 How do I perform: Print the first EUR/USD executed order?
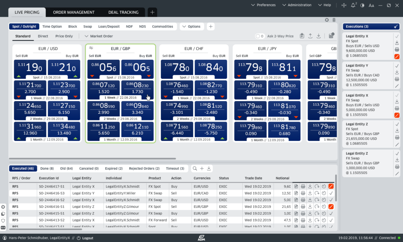[x=303, y=187]
